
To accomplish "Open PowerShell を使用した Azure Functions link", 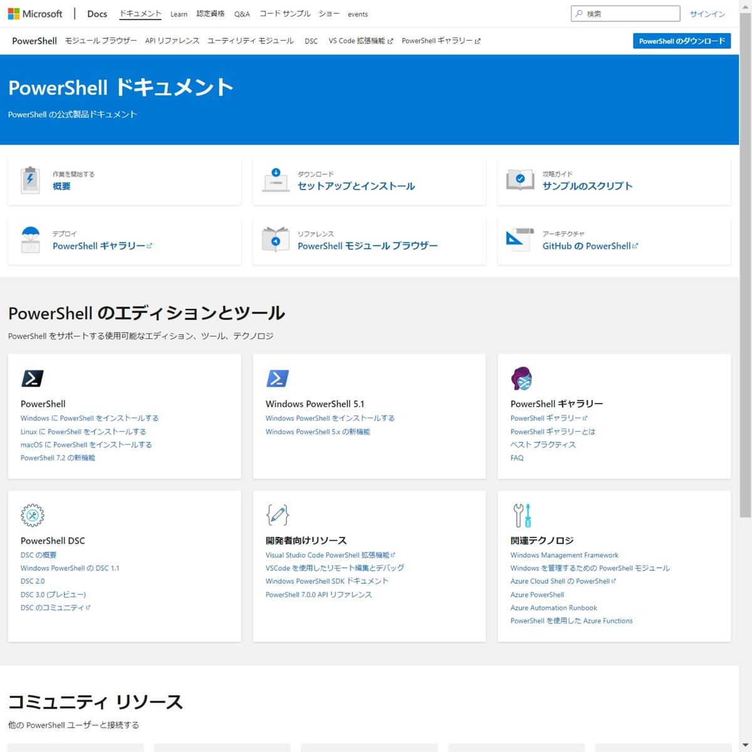I will click(572, 620).
